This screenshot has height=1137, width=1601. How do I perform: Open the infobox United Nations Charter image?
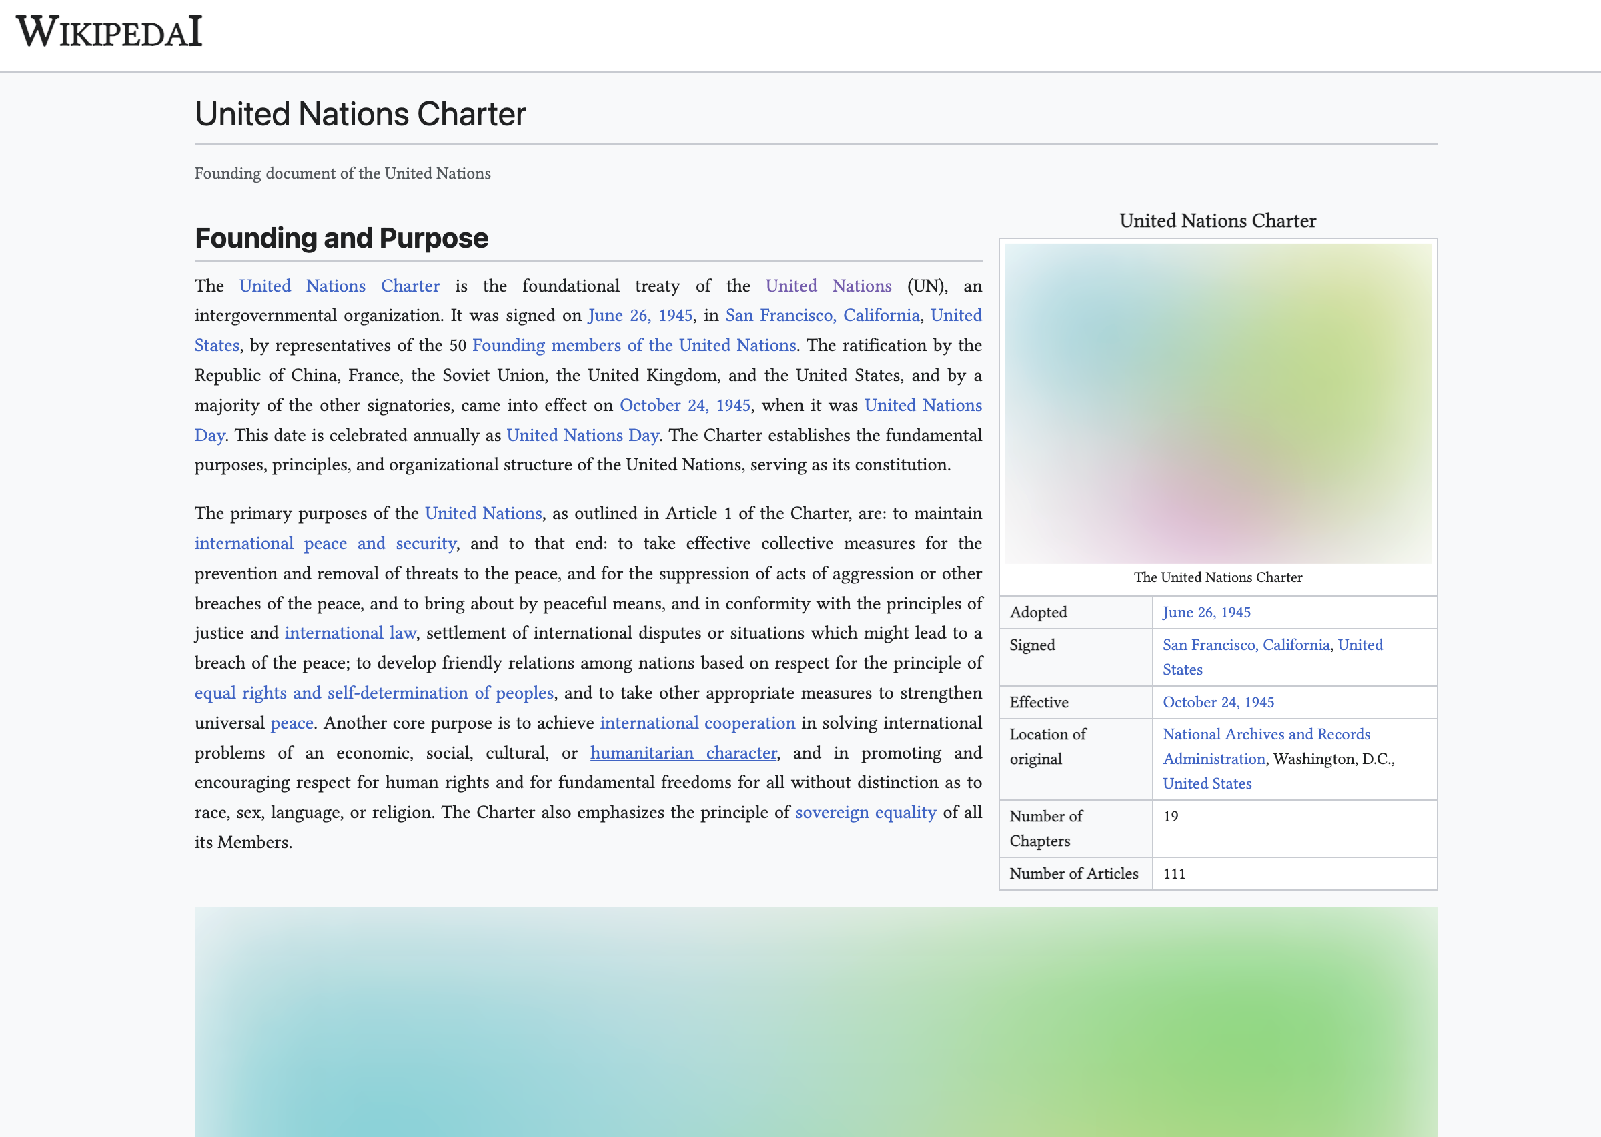pos(1217,403)
